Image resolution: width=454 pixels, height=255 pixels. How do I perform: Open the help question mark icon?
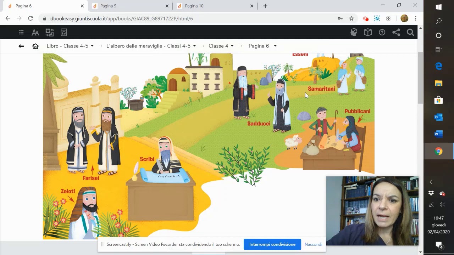point(382,33)
